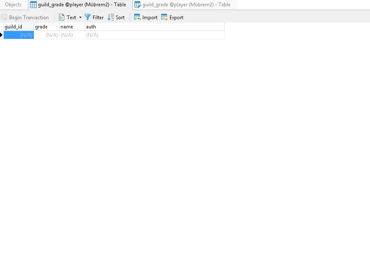Viewport: 370px width, 260px height.
Task: Click the Export table icon
Action: click(x=164, y=17)
